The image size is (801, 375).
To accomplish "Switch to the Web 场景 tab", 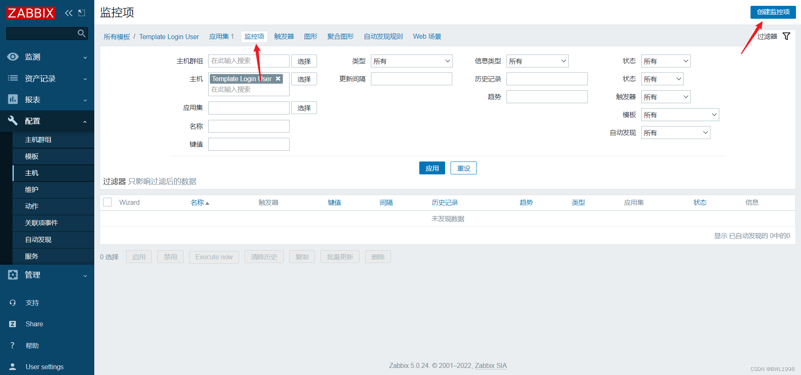I will (x=427, y=37).
